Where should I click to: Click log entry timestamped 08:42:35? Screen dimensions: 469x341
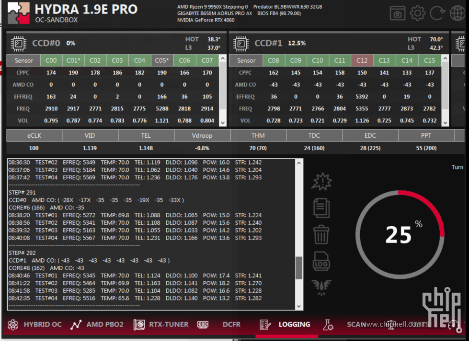click(135, 298)
